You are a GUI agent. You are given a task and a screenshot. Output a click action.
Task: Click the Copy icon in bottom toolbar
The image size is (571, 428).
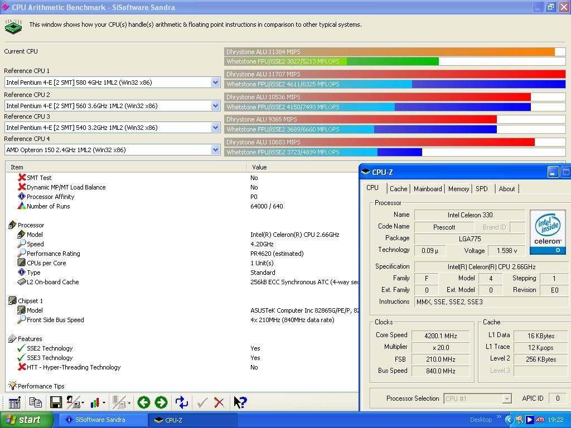point(36,402)
